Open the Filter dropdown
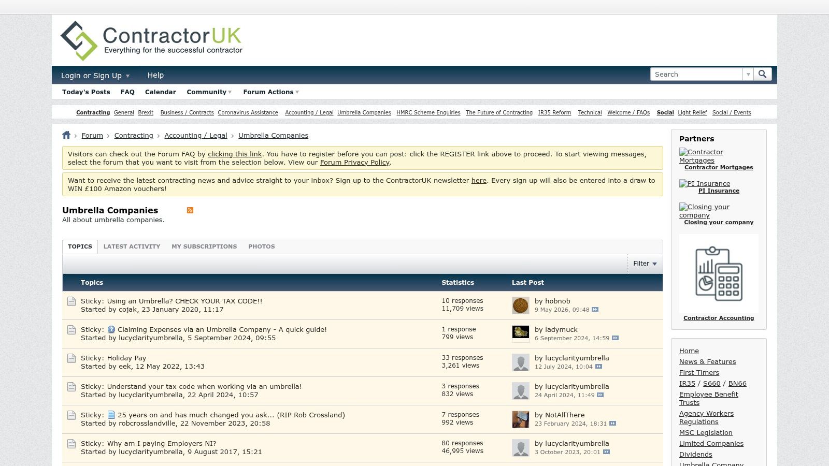Viewport: 829px width, 466px height. (645, 264)
